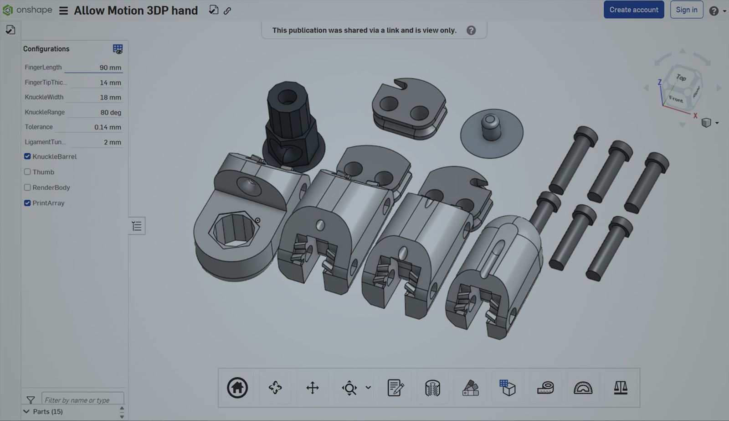Click Front on the view cube
This screenshot has width=729, height=421.
pos(677,99)
